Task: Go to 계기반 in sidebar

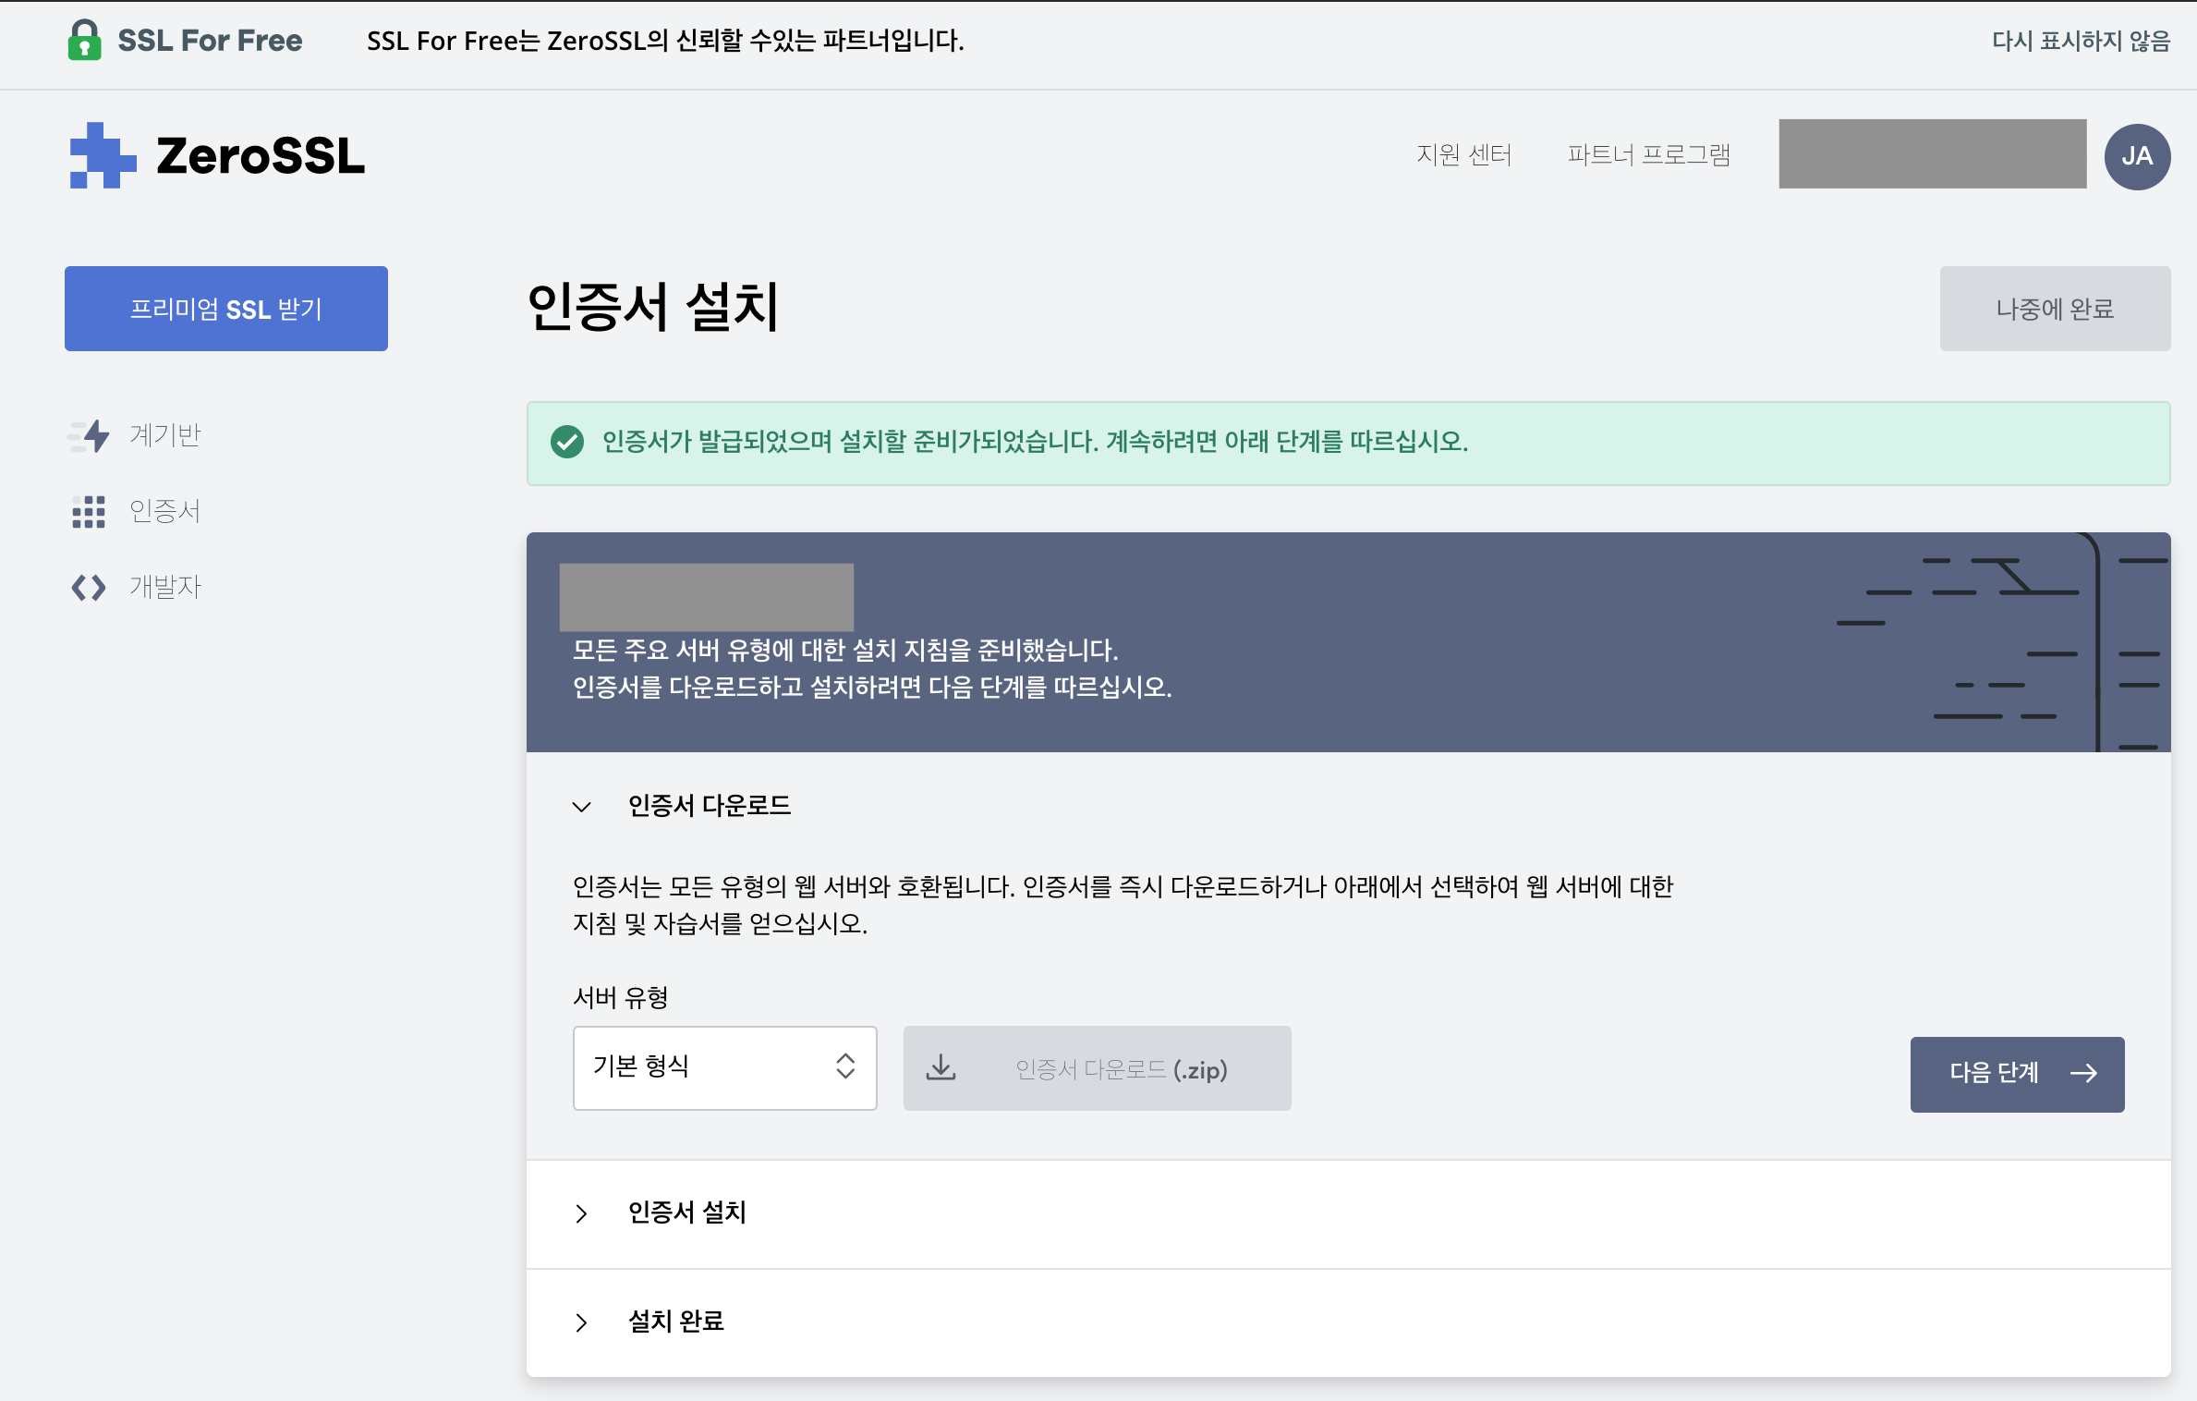Action: click(x=164, y=435)
